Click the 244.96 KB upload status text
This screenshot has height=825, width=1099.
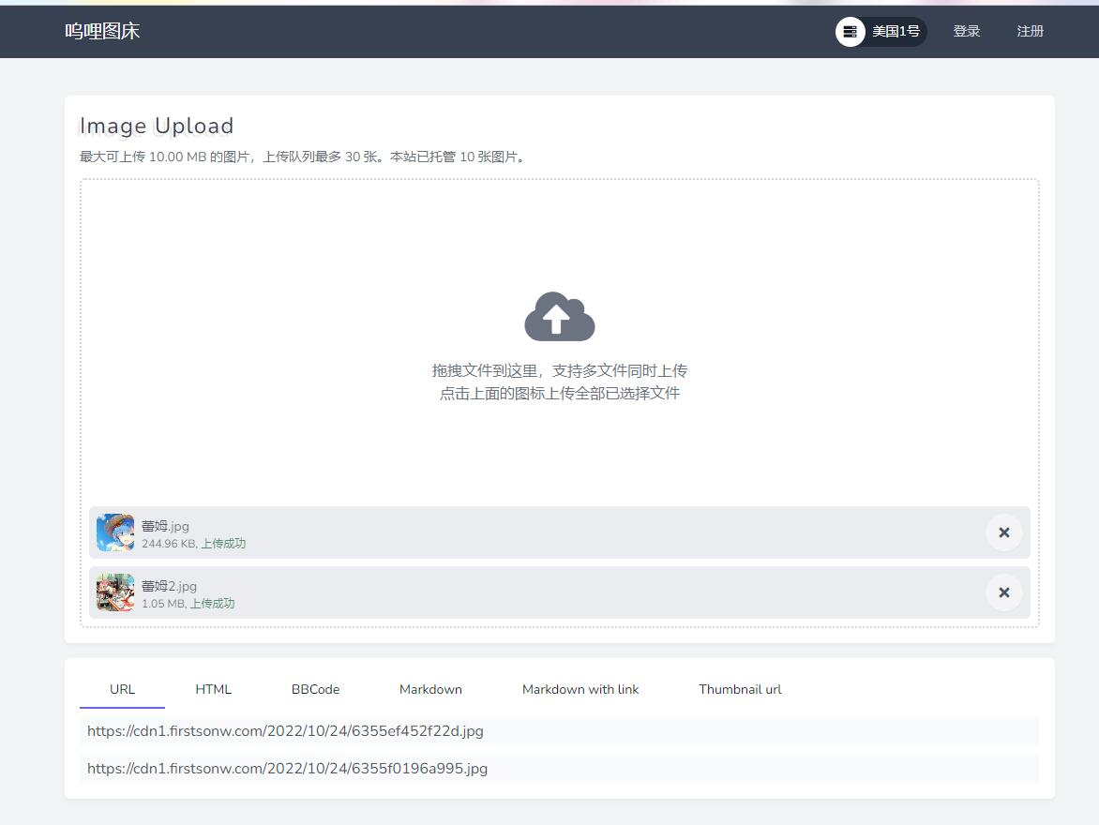click(193, 544)
